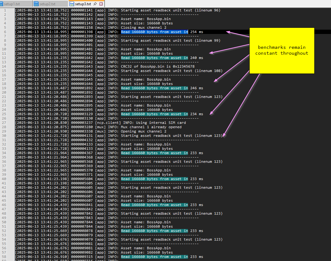Click the '[mux]' tag on line 5

[100, 27]
